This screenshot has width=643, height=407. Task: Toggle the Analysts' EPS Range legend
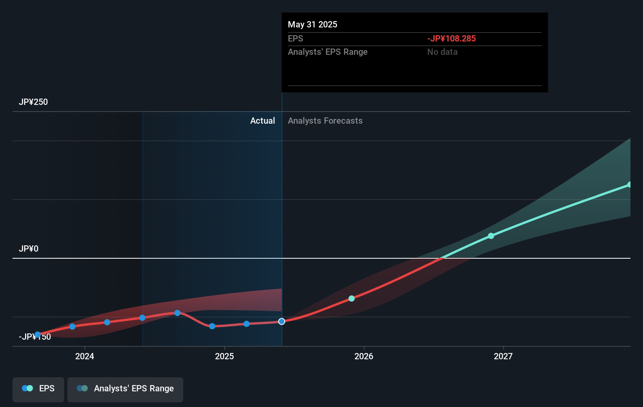point(125,389)
